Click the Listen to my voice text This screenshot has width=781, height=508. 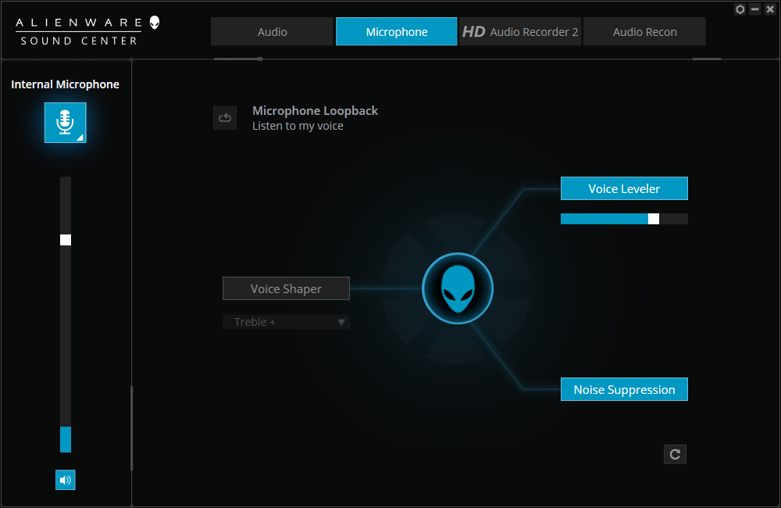pyautogui.click(x=298, y=126)
